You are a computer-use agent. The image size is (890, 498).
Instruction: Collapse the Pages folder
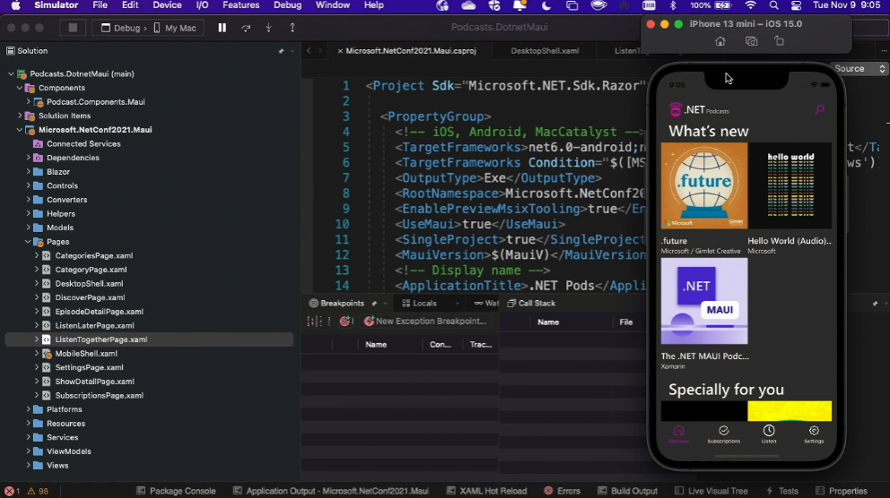click(x=28, y=242)
